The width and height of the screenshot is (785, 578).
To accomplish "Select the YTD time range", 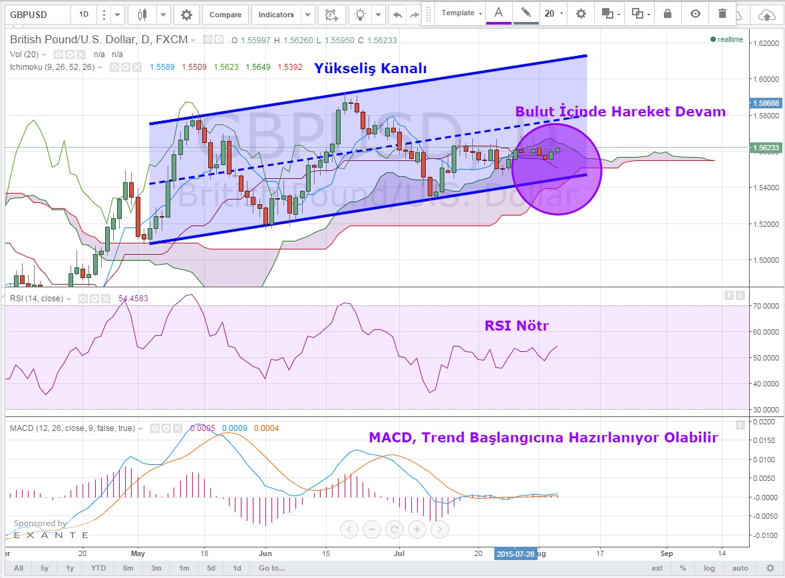I will coord(98,568).
